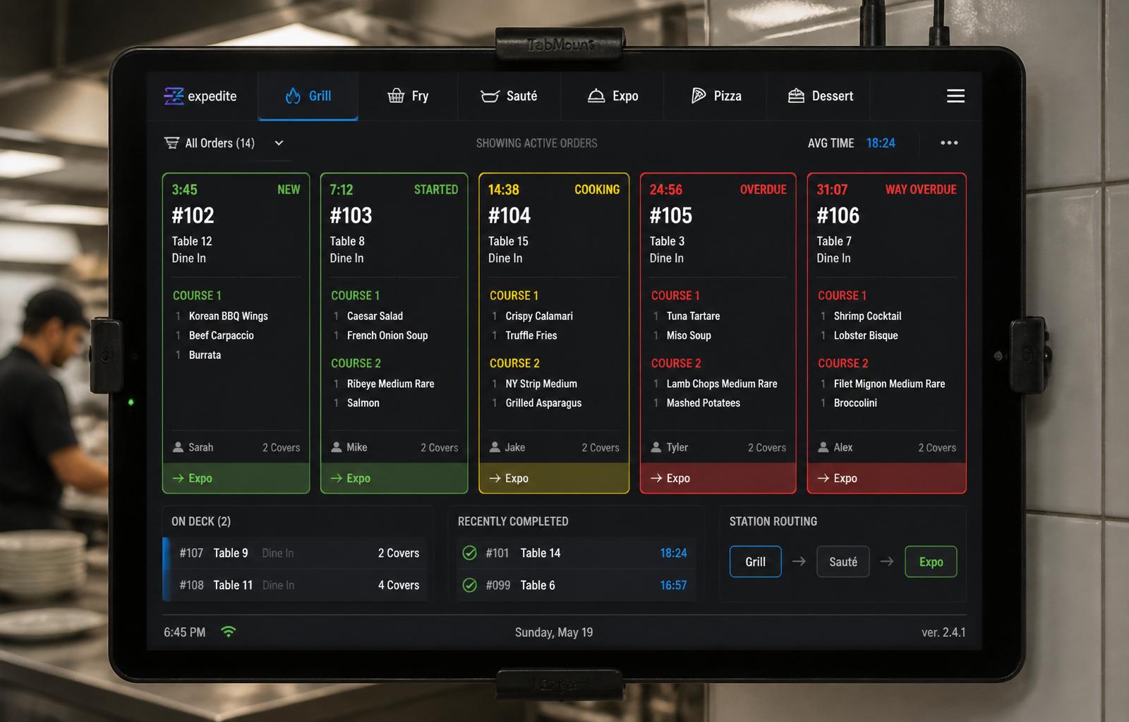Open the three-dot more options menu

tap(949, 143)
